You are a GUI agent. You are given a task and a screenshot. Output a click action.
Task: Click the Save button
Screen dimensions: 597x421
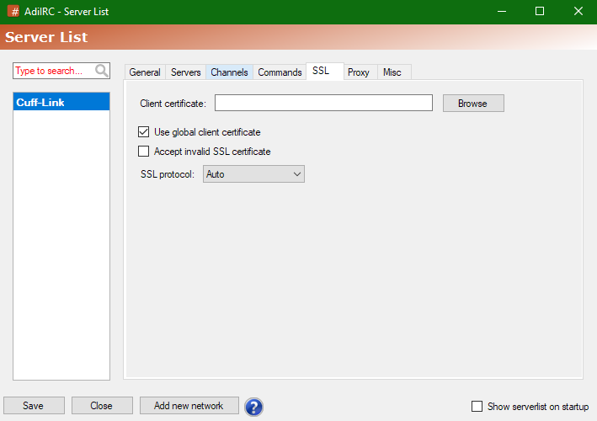[x=34, y=405]
